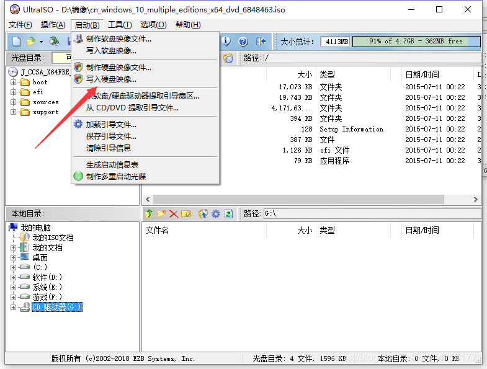Click the floppy icon next to 制作软盘映像文件

click(78, 39)
